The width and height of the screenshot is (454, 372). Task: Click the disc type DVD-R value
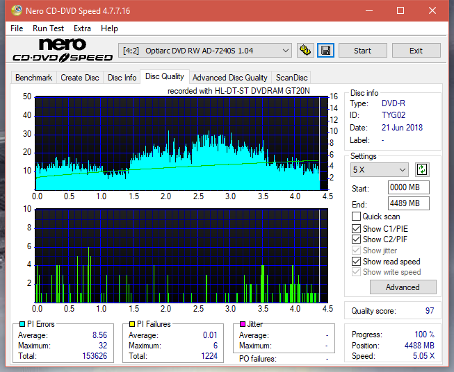(x=394, y=103)
